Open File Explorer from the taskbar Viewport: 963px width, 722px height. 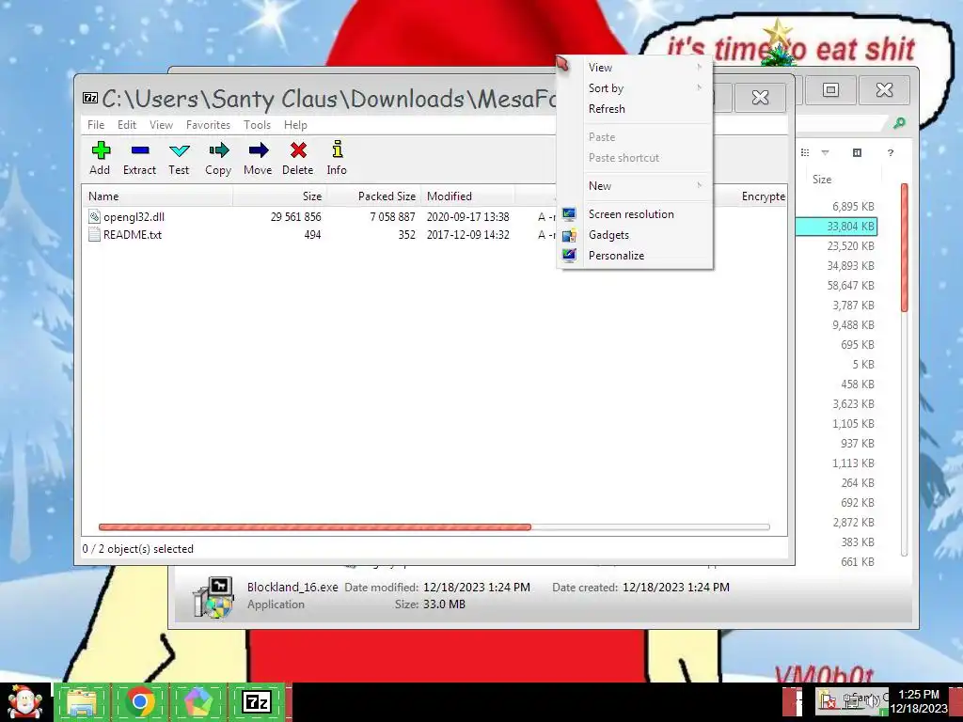(83, 702)
